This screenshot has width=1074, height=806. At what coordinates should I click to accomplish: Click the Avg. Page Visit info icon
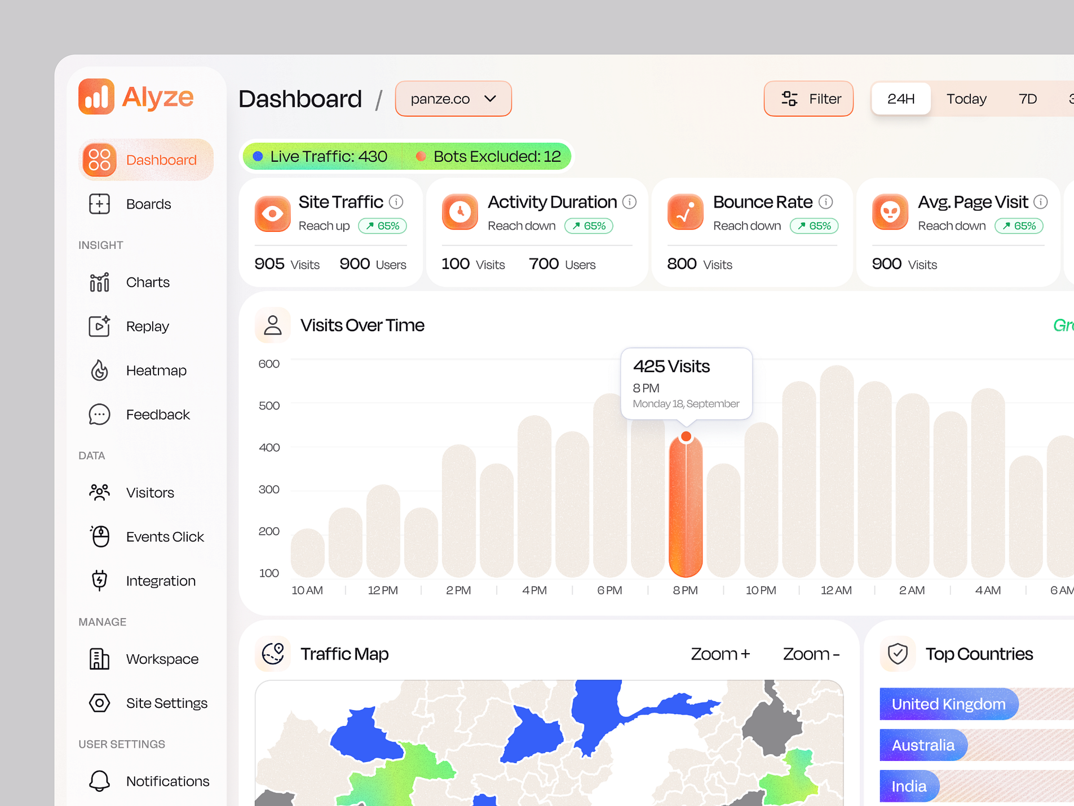pos(1041,202)
